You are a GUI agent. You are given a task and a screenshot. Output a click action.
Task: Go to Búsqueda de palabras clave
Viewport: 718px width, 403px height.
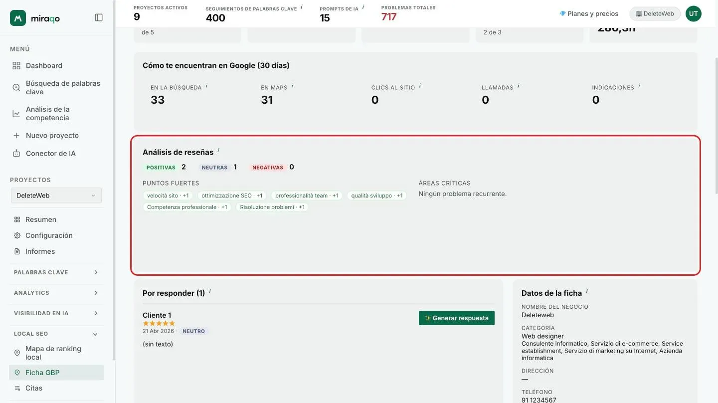coord(56,87)
